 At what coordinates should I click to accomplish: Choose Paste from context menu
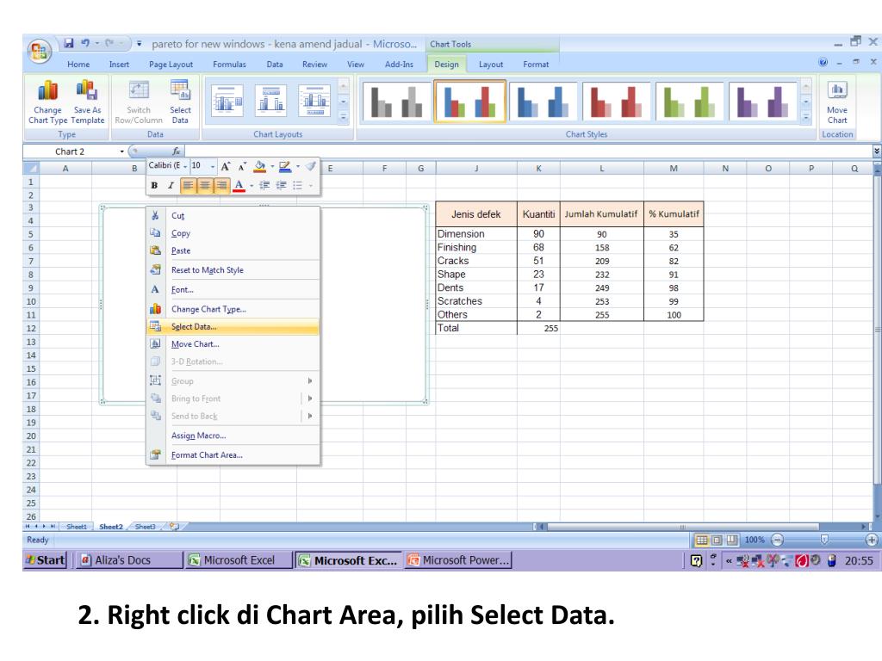(x=233, y=250)
